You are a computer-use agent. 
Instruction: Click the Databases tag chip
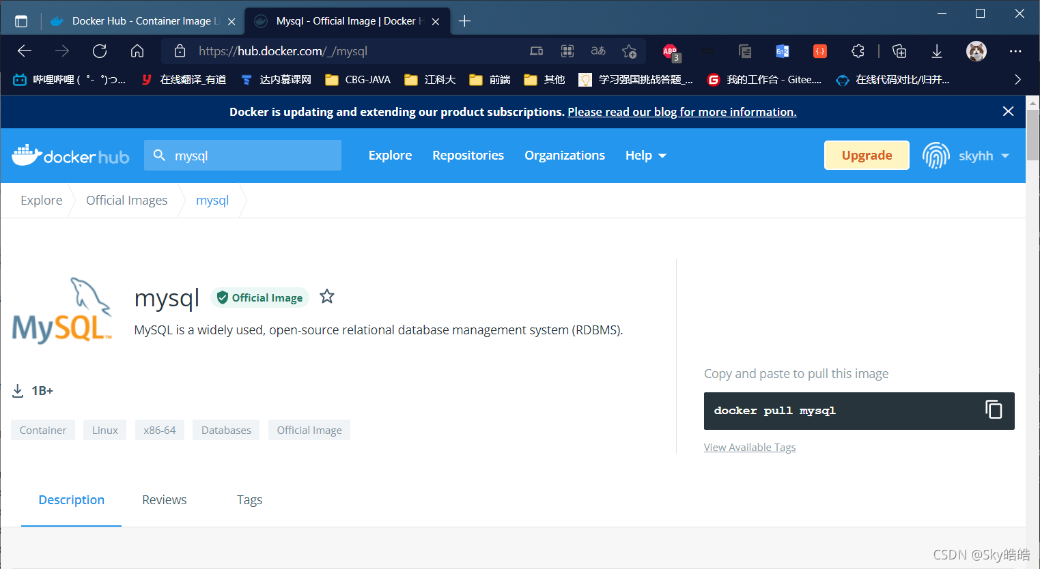pos(226,430)
